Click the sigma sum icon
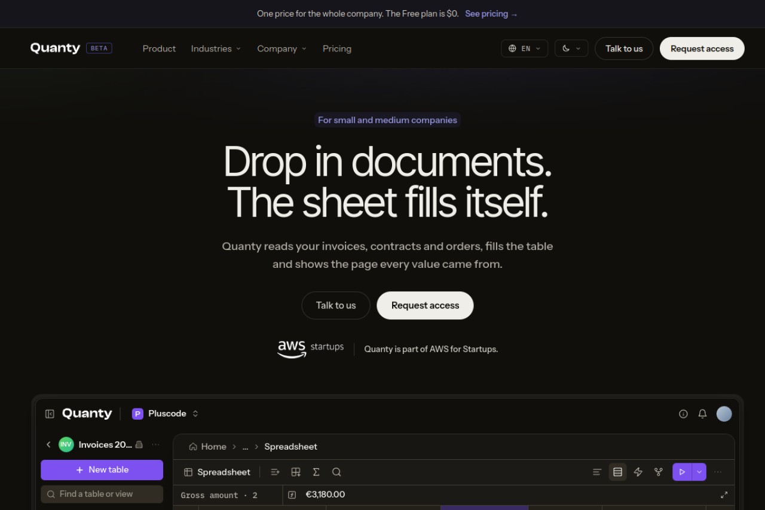 pos(316,472)
